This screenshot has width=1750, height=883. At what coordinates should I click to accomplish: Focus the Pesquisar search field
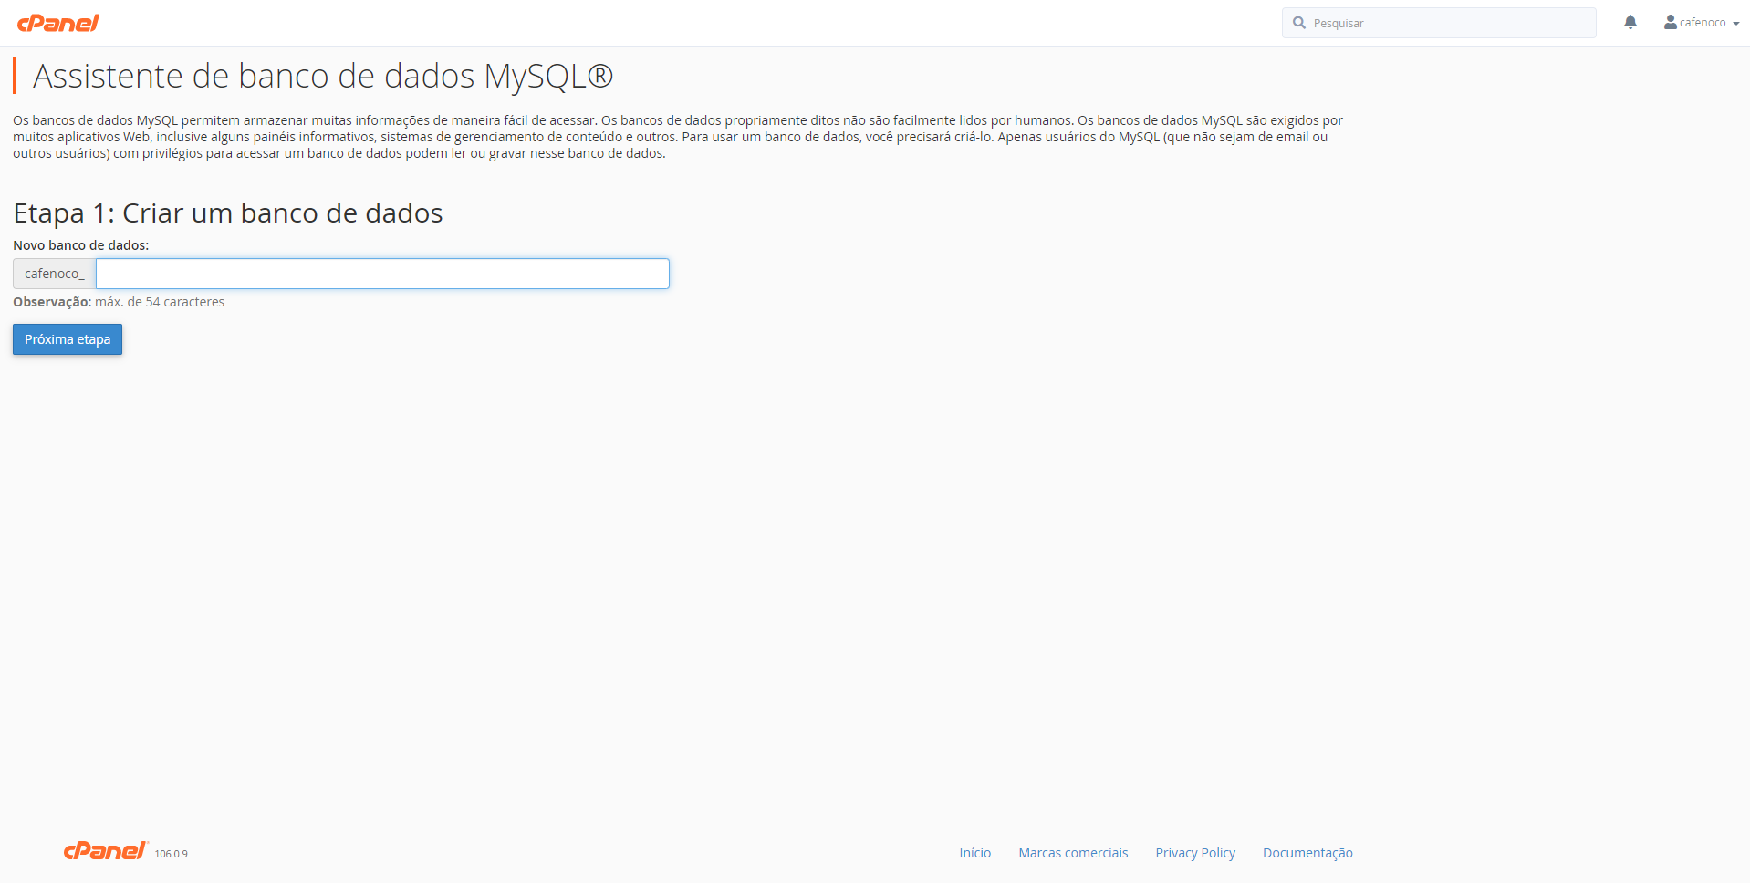pyautogui.click(x=1439, y=23)
